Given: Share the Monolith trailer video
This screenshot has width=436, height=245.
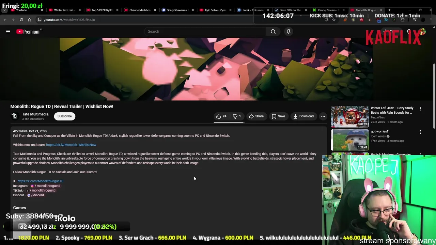Looking at the screenshot, I should pos(256,116).
